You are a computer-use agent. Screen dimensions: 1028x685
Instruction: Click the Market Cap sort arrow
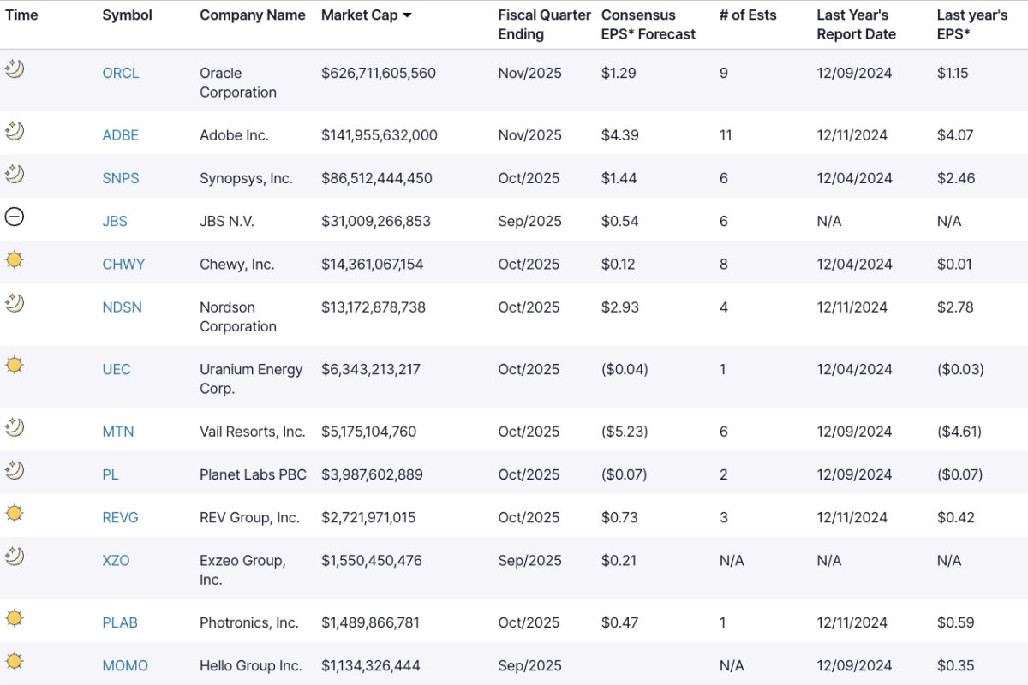pos(407,15)
